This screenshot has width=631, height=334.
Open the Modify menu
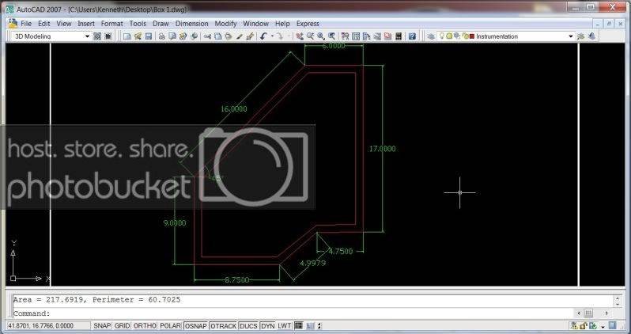[x=225, y=24]
